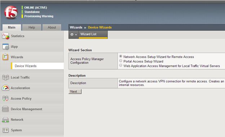Open the gear dropdown beside Wizard List
This screenshot has width=225, height=137.
point(74,35)
